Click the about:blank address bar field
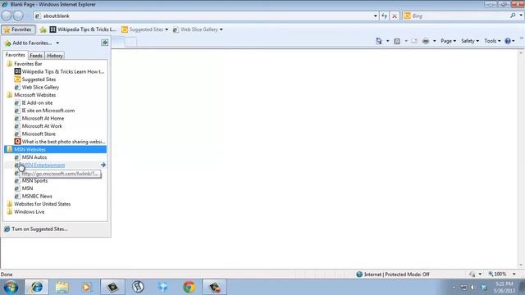Image resolution: width=525 pixels, height=295 pixels. click(203, 16)
